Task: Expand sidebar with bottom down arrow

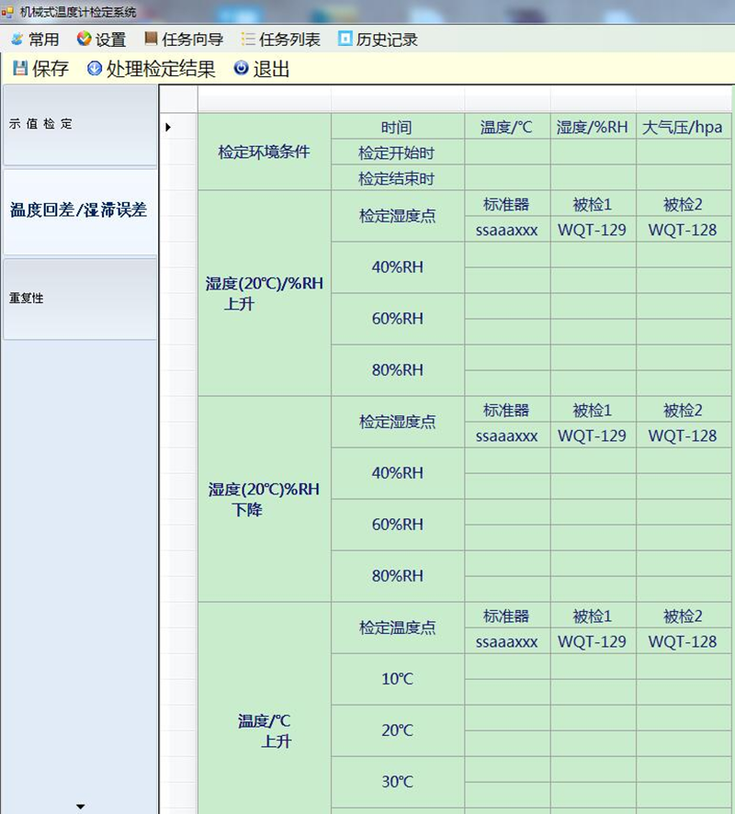Action: pyautogui.click(x=80, y=807)
